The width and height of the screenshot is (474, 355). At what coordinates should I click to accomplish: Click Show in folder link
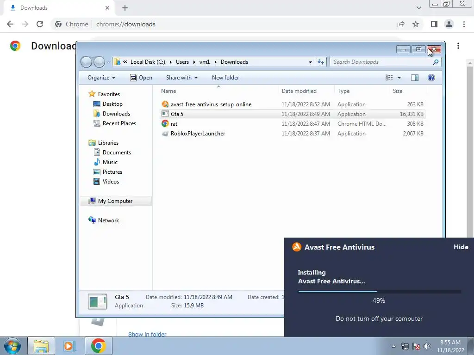coord(147,334)
